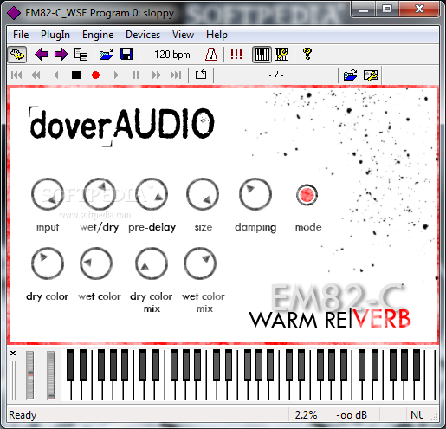The image size is (446, 429).
Task: Start recording with red circle button
Action: click(x=96, y=75)
